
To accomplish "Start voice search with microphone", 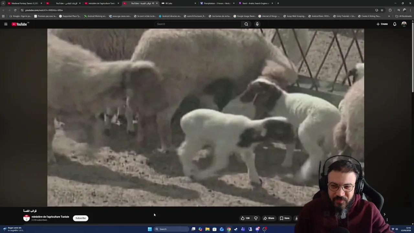I will [257, 24].
